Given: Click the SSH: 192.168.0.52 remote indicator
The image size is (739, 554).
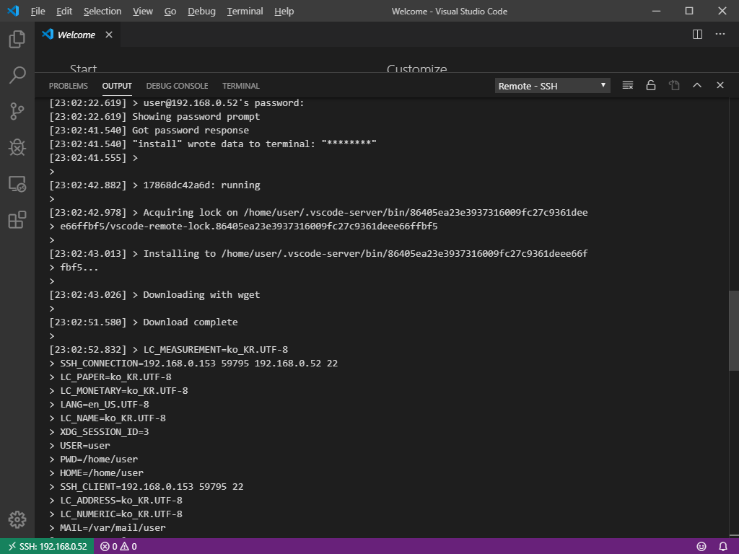Looking at the screenshot, I should coord(47,547).
